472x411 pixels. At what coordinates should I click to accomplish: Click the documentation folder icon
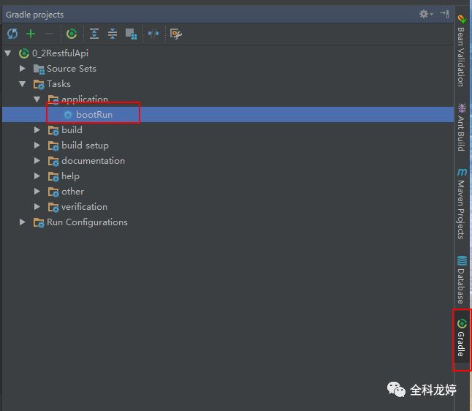click(53, 161)
